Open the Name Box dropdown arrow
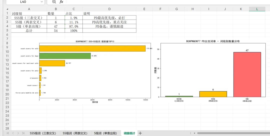Screen dimensions: 270x136 pyautogui.click(x=42, y=2)
